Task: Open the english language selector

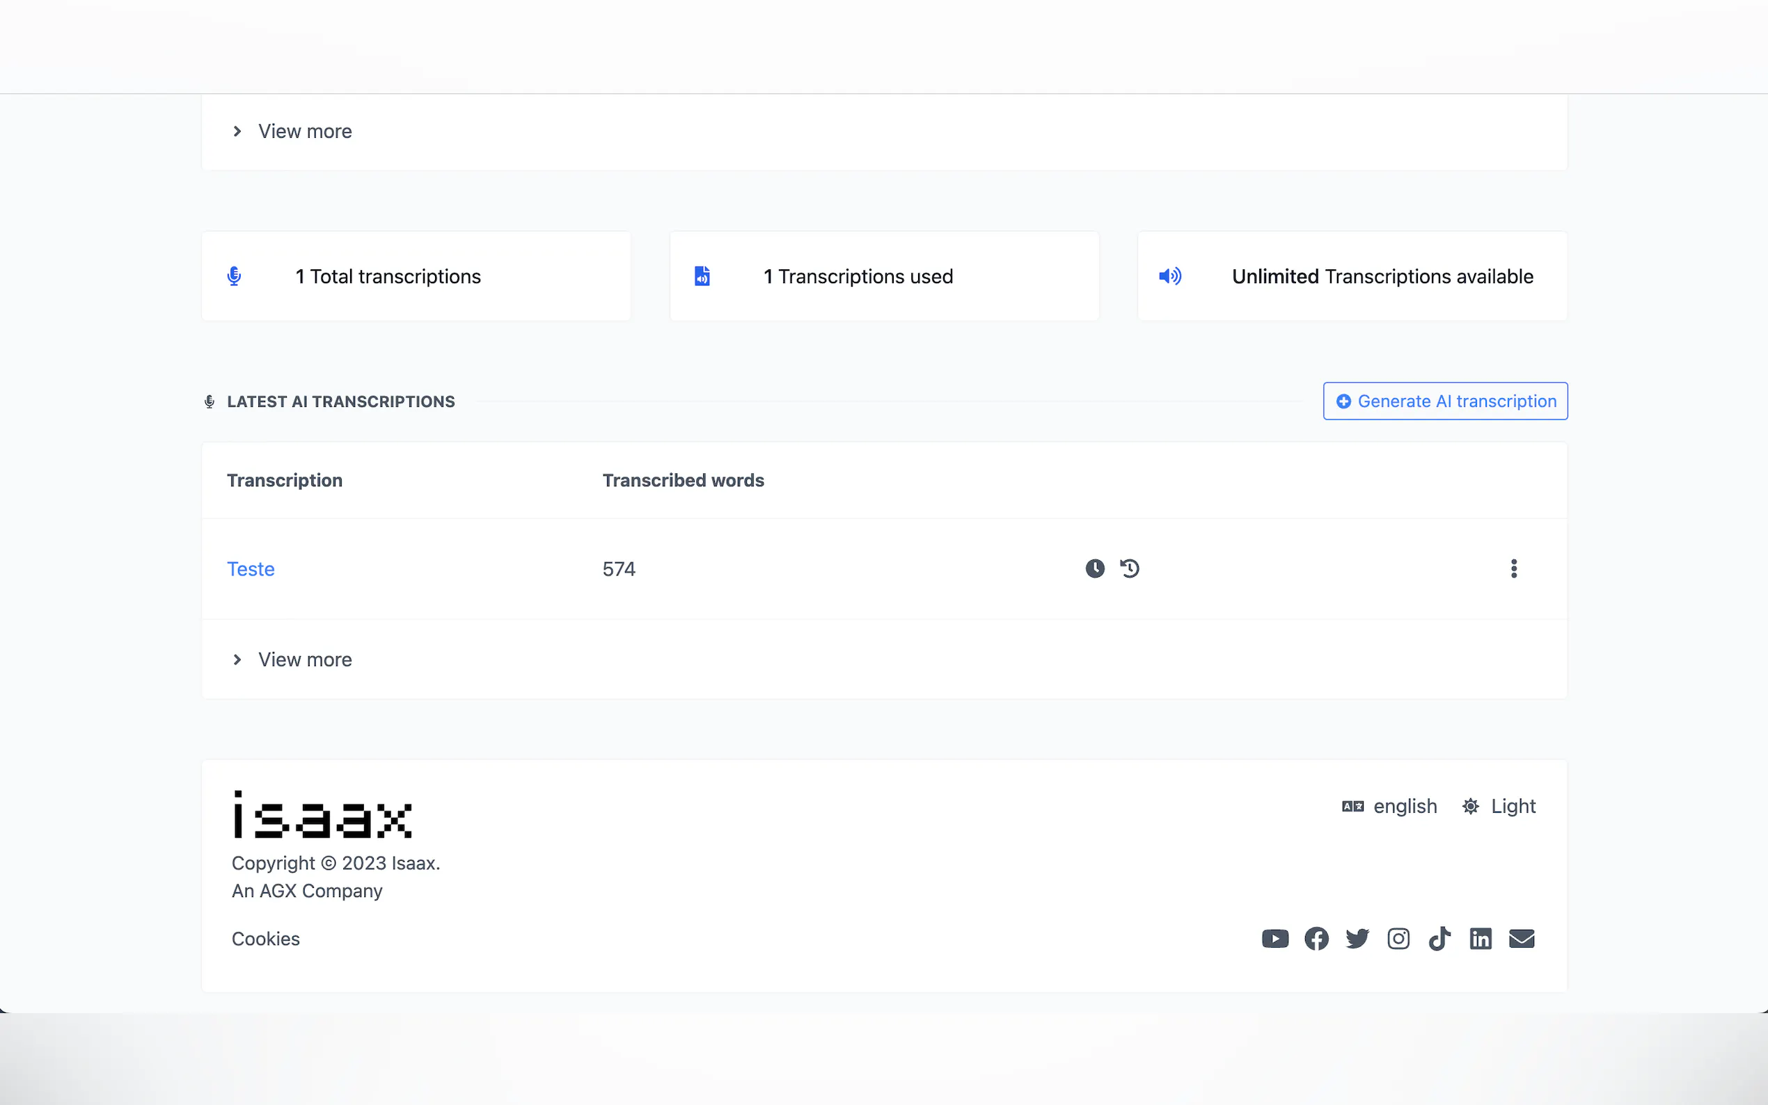Action: 1389,806
